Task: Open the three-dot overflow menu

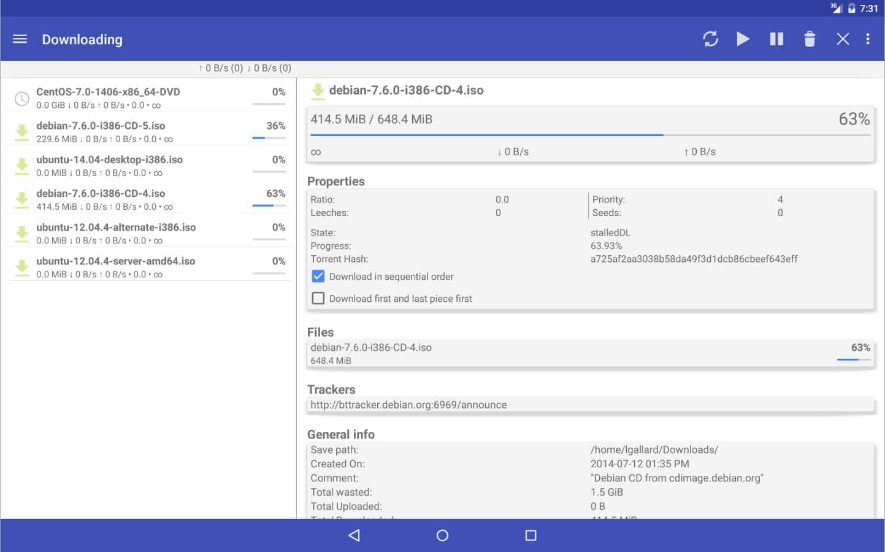Action: (x=867, y=39)
